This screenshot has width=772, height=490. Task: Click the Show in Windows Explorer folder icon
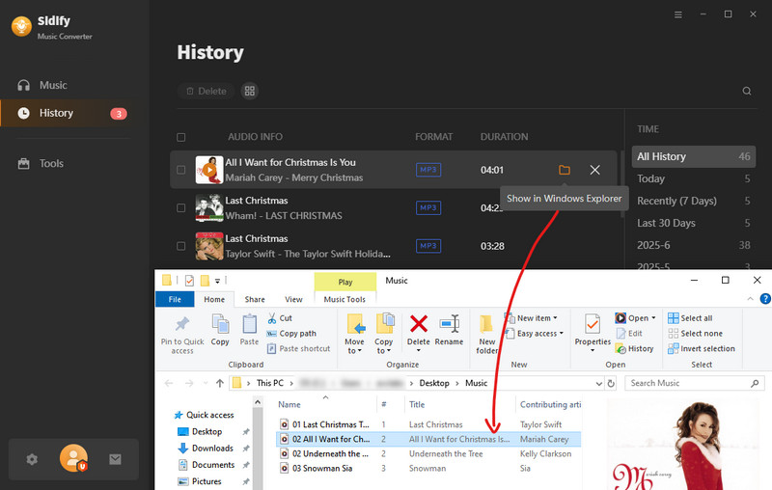click(565, 170)
